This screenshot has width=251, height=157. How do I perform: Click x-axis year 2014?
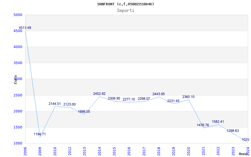pos(99,151)
